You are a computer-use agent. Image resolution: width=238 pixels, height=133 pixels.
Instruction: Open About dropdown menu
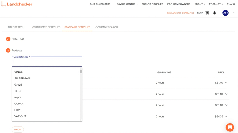[x=200, y=4]
